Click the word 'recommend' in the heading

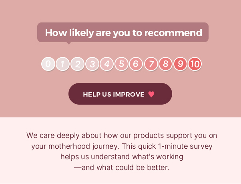pyautogui.click(x=173, y=33)
